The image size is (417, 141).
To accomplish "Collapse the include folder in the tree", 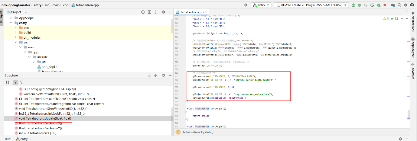I will pos(30,57).
